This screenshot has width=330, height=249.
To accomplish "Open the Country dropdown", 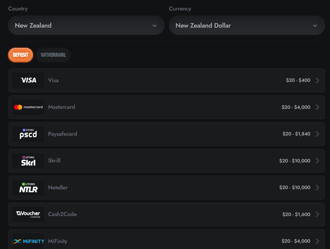I will 86,26.
